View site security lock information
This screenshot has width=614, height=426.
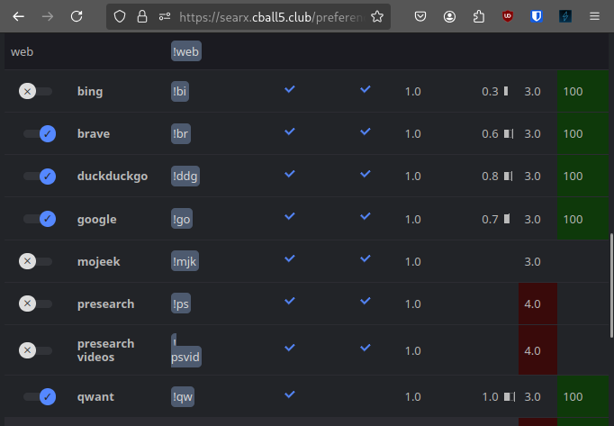[141, 16]
